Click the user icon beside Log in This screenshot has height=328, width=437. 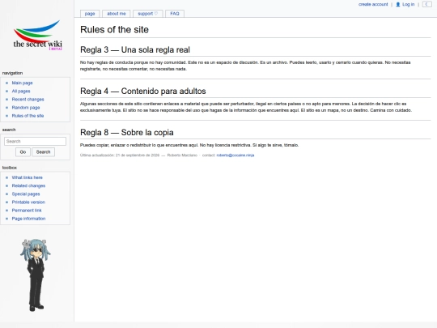(398, 5)
